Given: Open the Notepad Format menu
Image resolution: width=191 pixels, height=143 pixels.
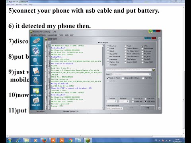Looking at the screenshot, I should pos(19,4).
